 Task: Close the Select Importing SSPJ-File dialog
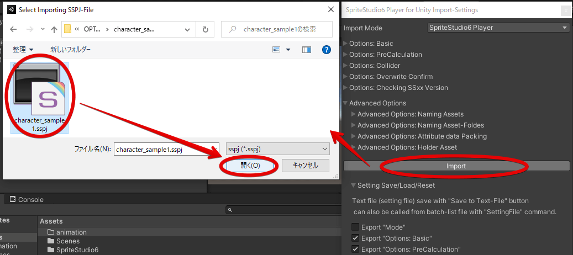[x=331, y=10]
